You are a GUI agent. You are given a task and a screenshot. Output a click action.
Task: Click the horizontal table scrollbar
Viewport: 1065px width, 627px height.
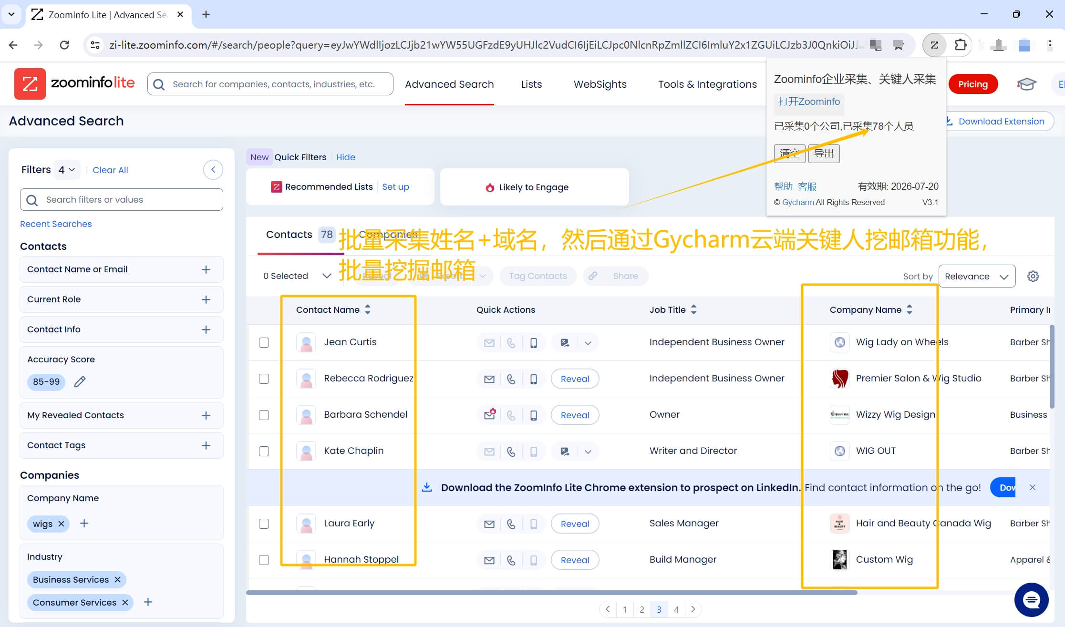tap(552, 593)
